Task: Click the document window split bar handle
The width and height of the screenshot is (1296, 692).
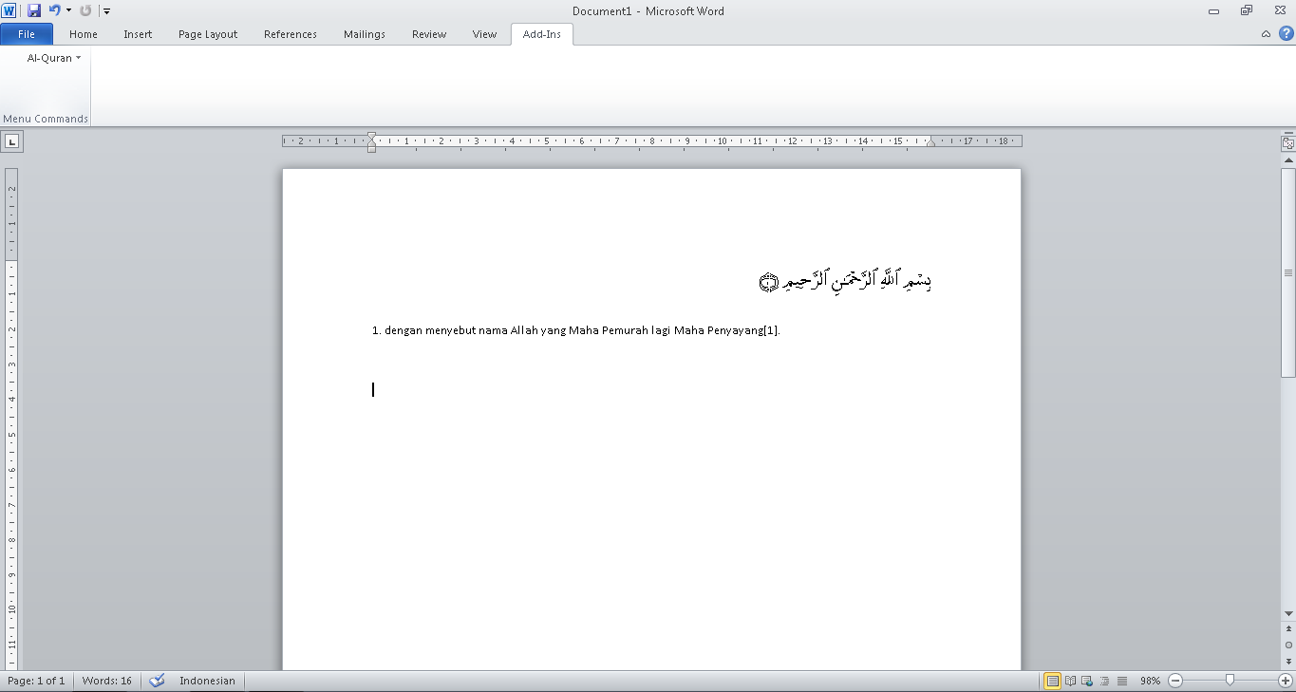Action: 1288,132
